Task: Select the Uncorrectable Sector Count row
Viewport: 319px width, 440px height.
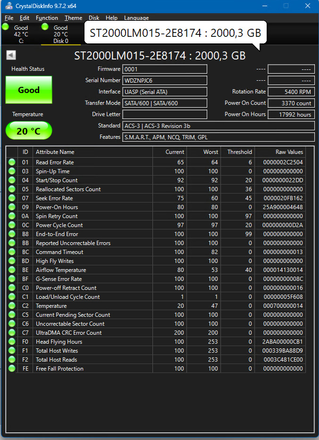Action: 156,324
